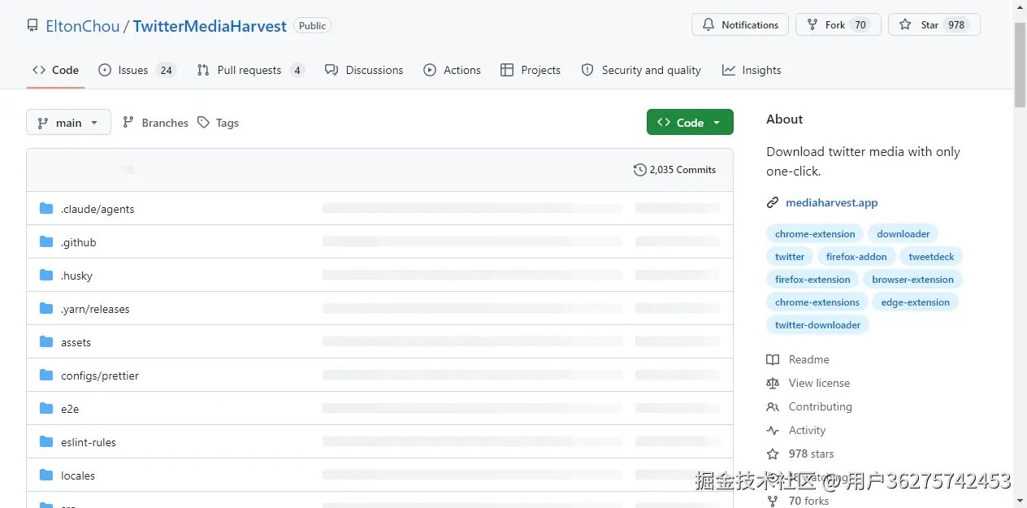Open the TwitterMediaHarvest repository link
This screenshot has width=1027, height=508.
click(210, 26)
